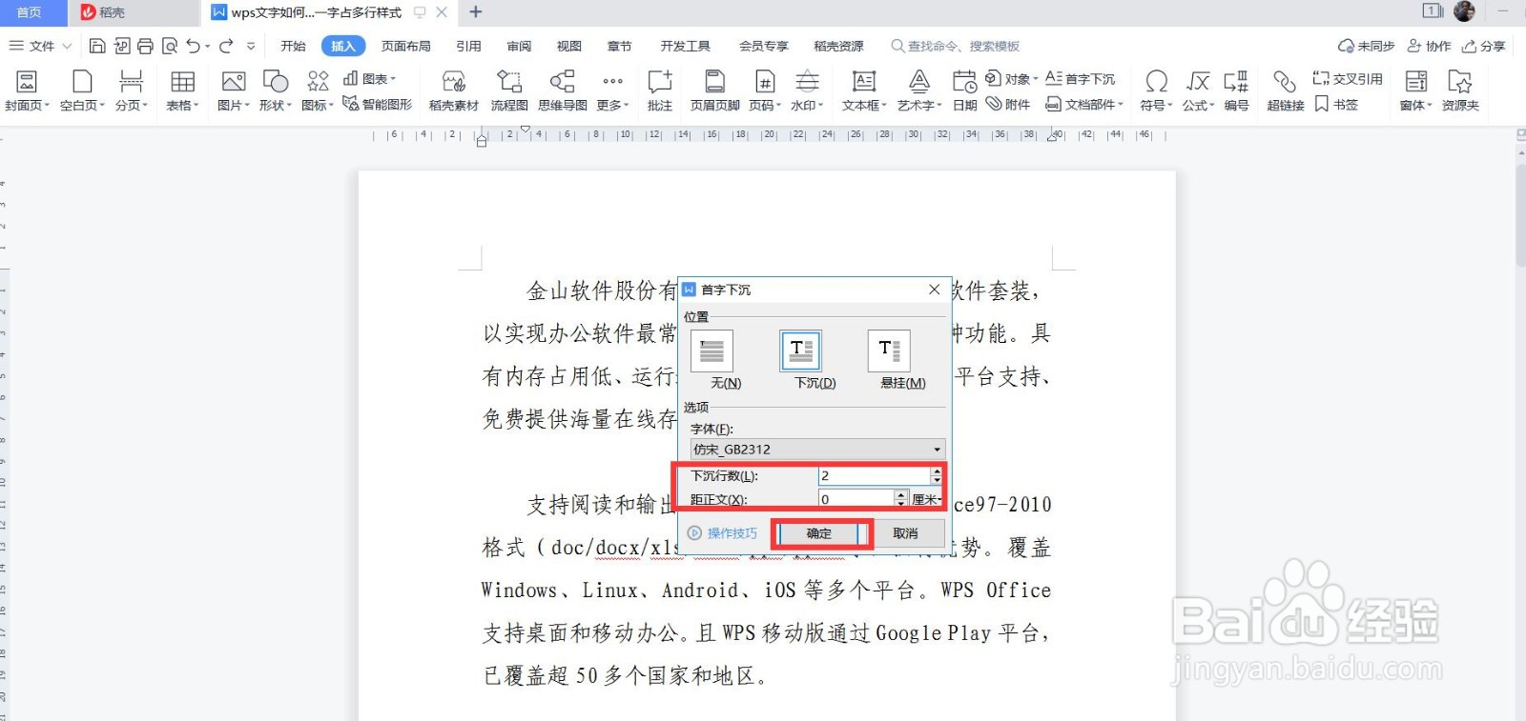Insert WordArt (艺术字)
Screen dimensions: 1526x721
click(919, 90)
